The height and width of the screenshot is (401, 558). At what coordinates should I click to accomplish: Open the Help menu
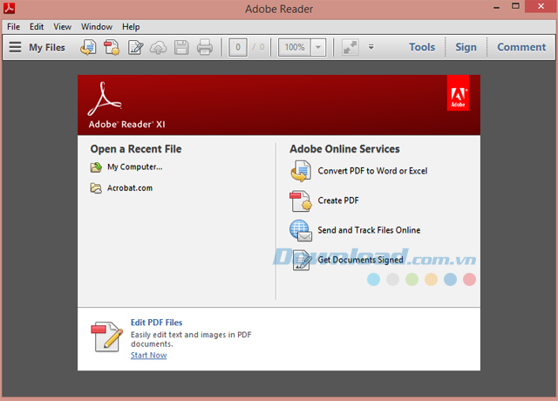tap(131, 27)
